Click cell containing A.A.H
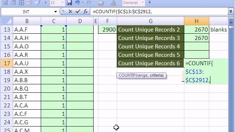Screen dimensions: 235x132 click(27, 38)
